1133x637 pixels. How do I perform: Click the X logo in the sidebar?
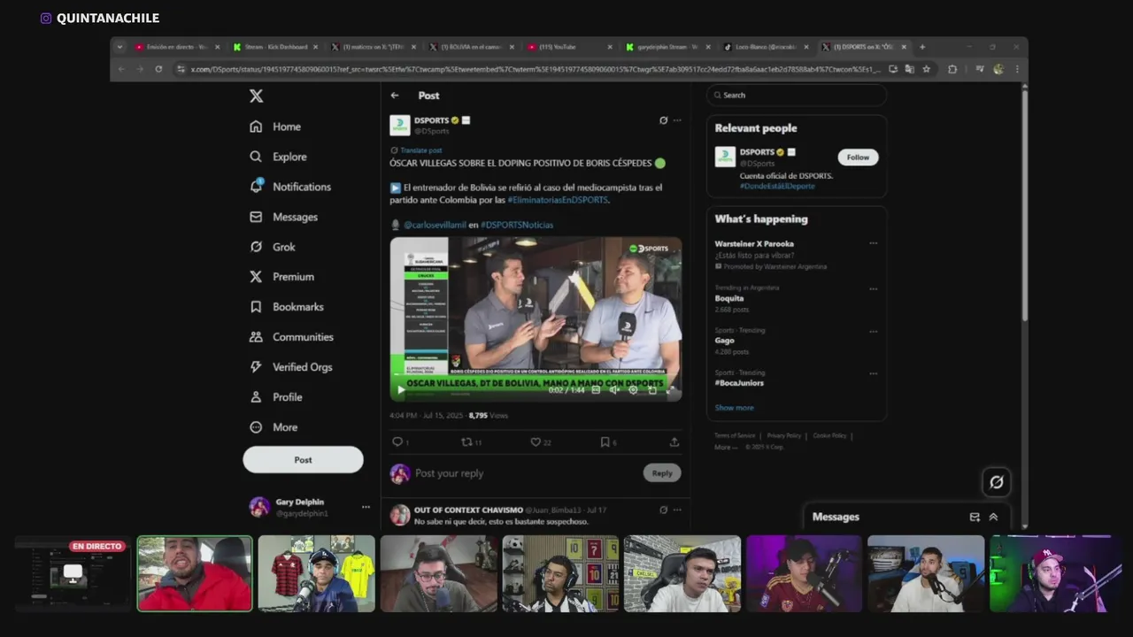tap(256, 96)
